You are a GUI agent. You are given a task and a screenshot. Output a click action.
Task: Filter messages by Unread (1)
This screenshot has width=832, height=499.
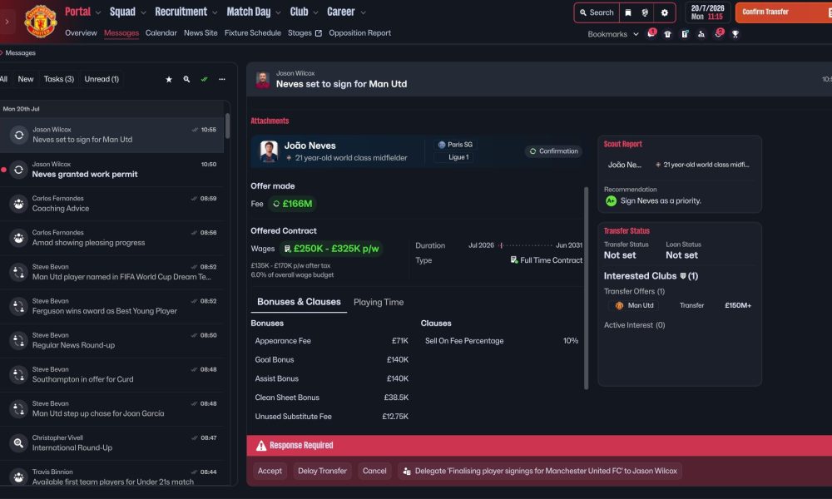tap(102, 79)
